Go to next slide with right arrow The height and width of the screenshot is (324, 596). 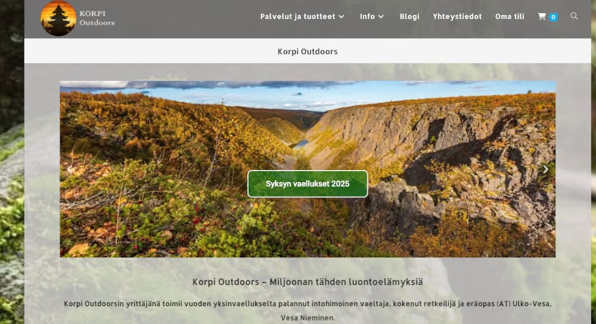click(x=545, y=169)
